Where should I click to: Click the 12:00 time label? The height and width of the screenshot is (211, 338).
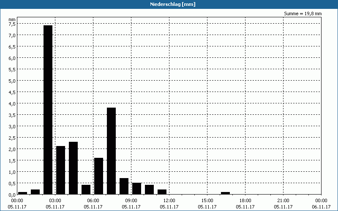click(x=169, y=201)
